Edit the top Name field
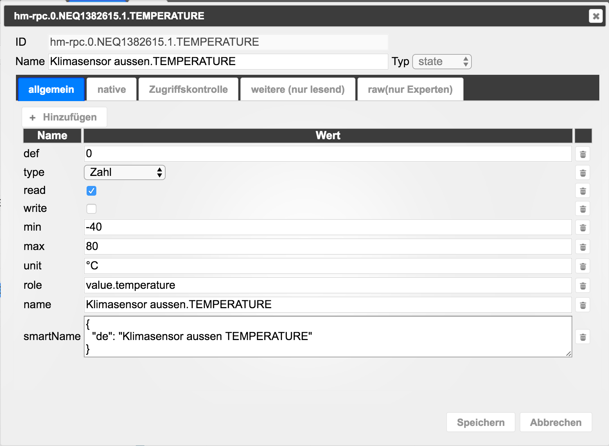Viewport: 609px width, 446px height. [x=218, y=61]
